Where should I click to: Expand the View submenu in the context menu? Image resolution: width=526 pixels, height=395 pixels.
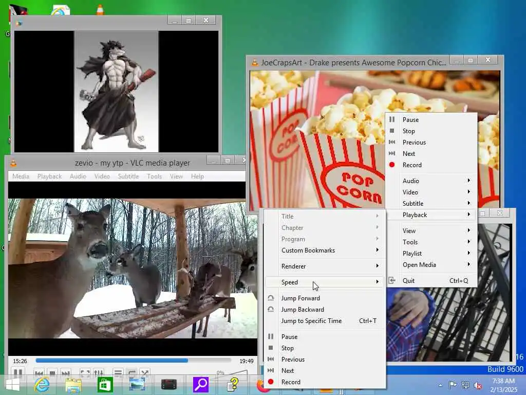(431, 231)
